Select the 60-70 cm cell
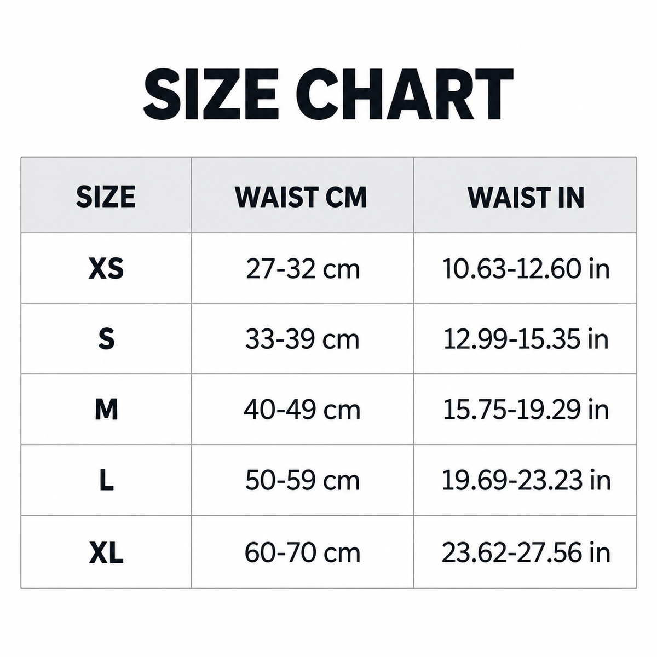 tap(302, 552)
